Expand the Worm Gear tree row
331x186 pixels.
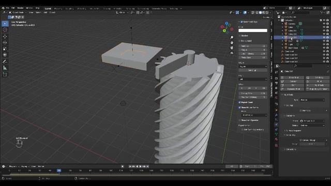coord(283,48)
